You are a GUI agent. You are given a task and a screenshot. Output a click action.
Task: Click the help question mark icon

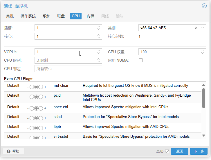tap(8, 151)
